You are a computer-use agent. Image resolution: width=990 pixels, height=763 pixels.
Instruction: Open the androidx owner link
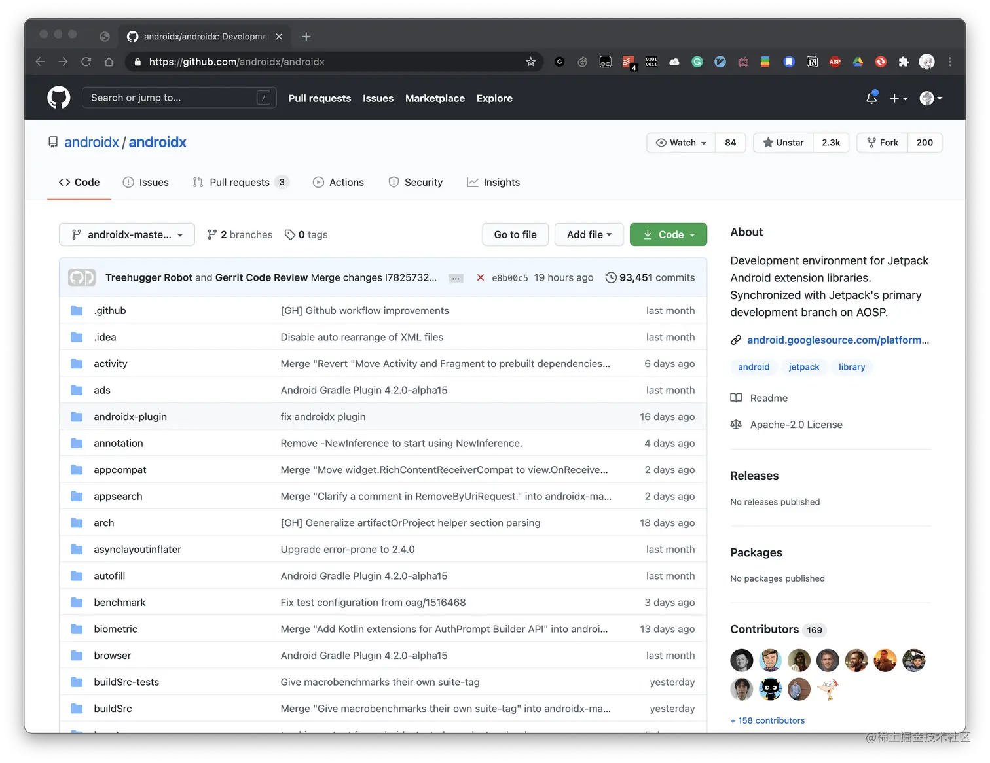(92, 142)
